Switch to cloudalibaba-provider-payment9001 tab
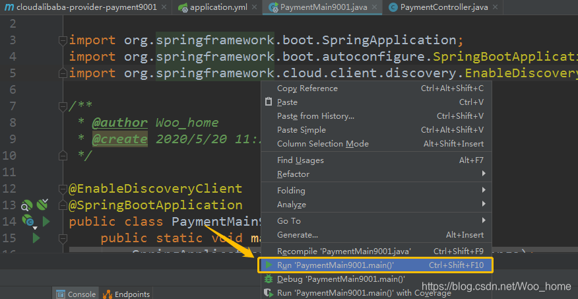This screenshot has width=578, height=299. pos(86,7)
